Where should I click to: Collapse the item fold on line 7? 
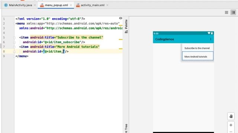pyautogui.click(x=14, y=47)
